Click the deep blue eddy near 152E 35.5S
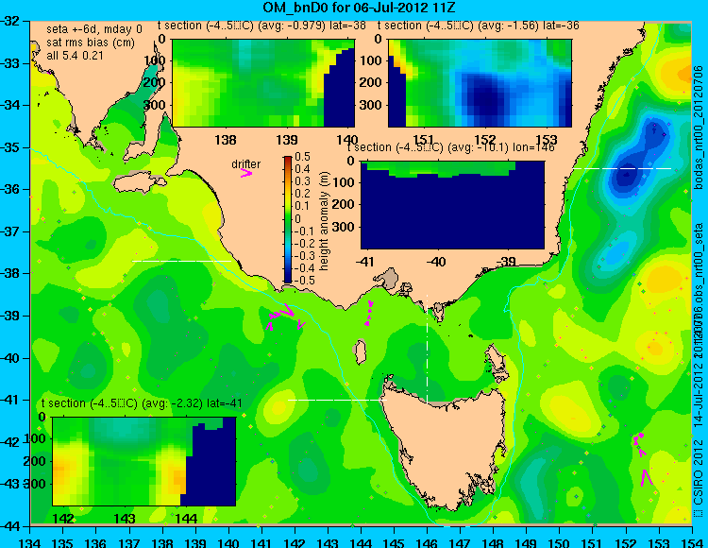708x548 pixels. 627,174
